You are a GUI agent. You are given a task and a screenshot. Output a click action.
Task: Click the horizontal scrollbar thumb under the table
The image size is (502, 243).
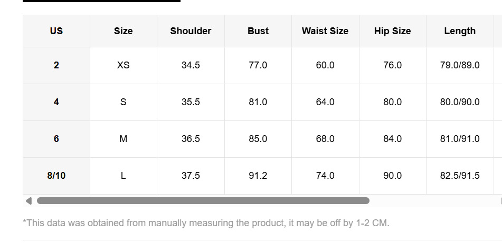click(203, 200)
